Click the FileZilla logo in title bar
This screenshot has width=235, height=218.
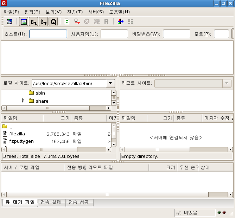click(x=4, y=3)
